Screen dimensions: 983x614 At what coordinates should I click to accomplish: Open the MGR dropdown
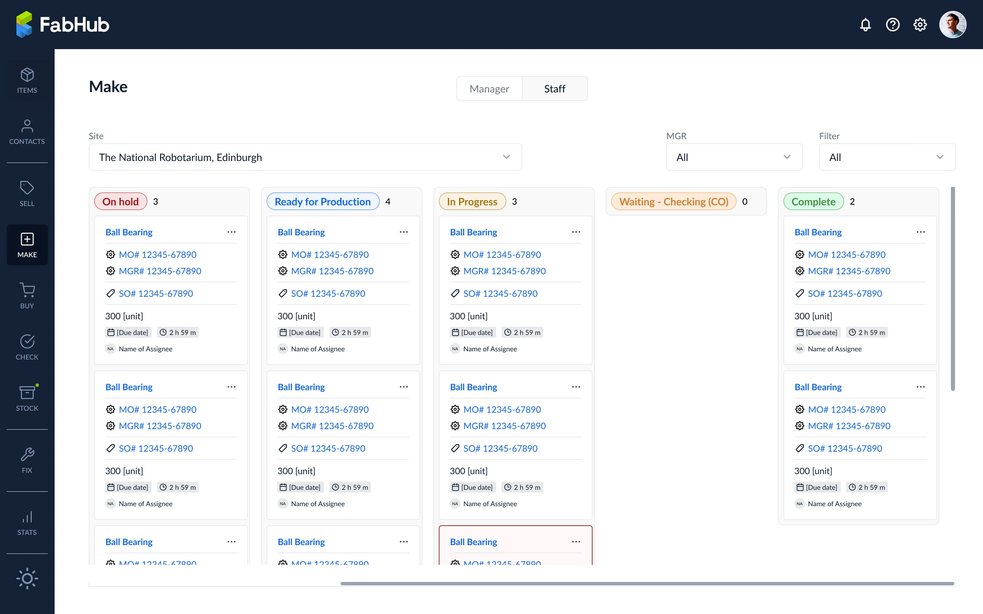pyautogui.click(x=734, y=157)
